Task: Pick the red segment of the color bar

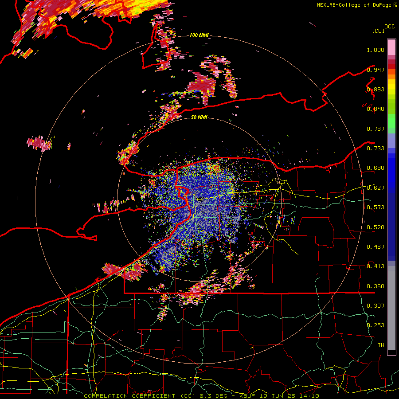Action: coord(391,66)
